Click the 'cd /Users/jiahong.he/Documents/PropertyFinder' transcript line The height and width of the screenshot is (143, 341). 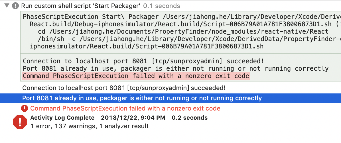183,32
